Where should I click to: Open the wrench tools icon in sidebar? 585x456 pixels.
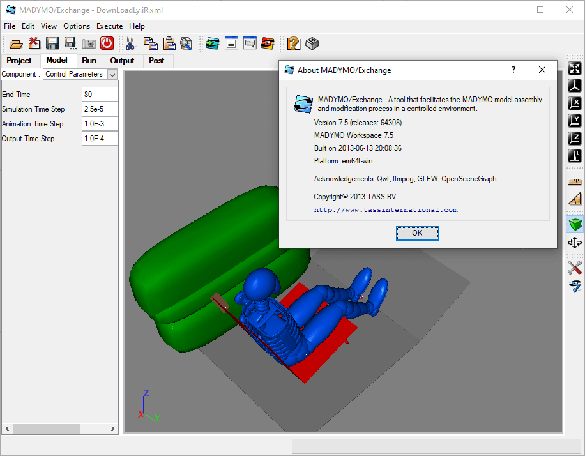tap(574, 268)
